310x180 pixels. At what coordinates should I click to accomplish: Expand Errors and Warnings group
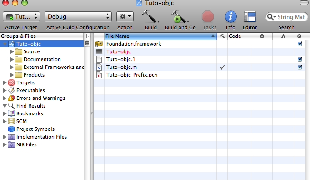(x=5, y=98)
